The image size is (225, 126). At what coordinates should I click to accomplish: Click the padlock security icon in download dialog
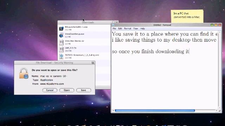click(x=24, y=73)
